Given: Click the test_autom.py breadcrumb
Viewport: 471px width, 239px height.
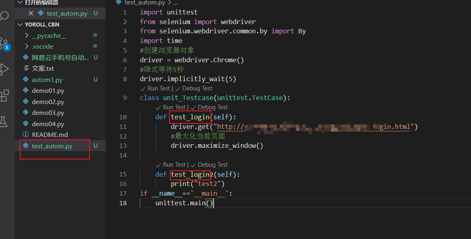Looking at the screenshot, I should click(x=145, y=3).
